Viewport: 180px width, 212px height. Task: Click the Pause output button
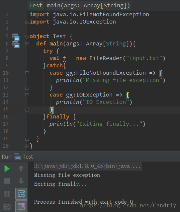[7, 194]
